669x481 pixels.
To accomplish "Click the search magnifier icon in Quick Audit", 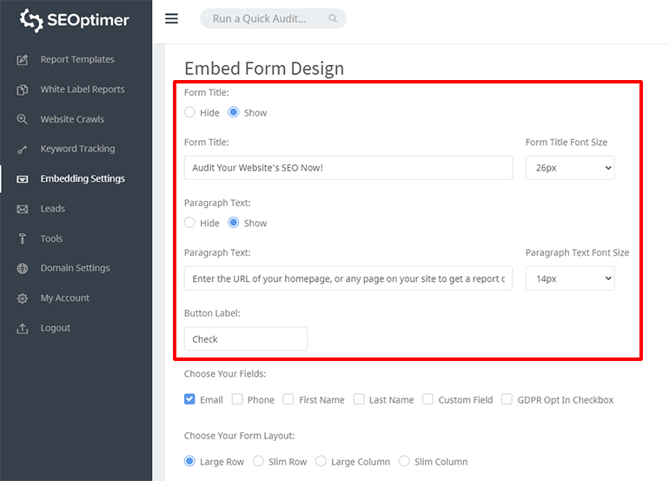I will pyautogui.click(x=333, y=18).
